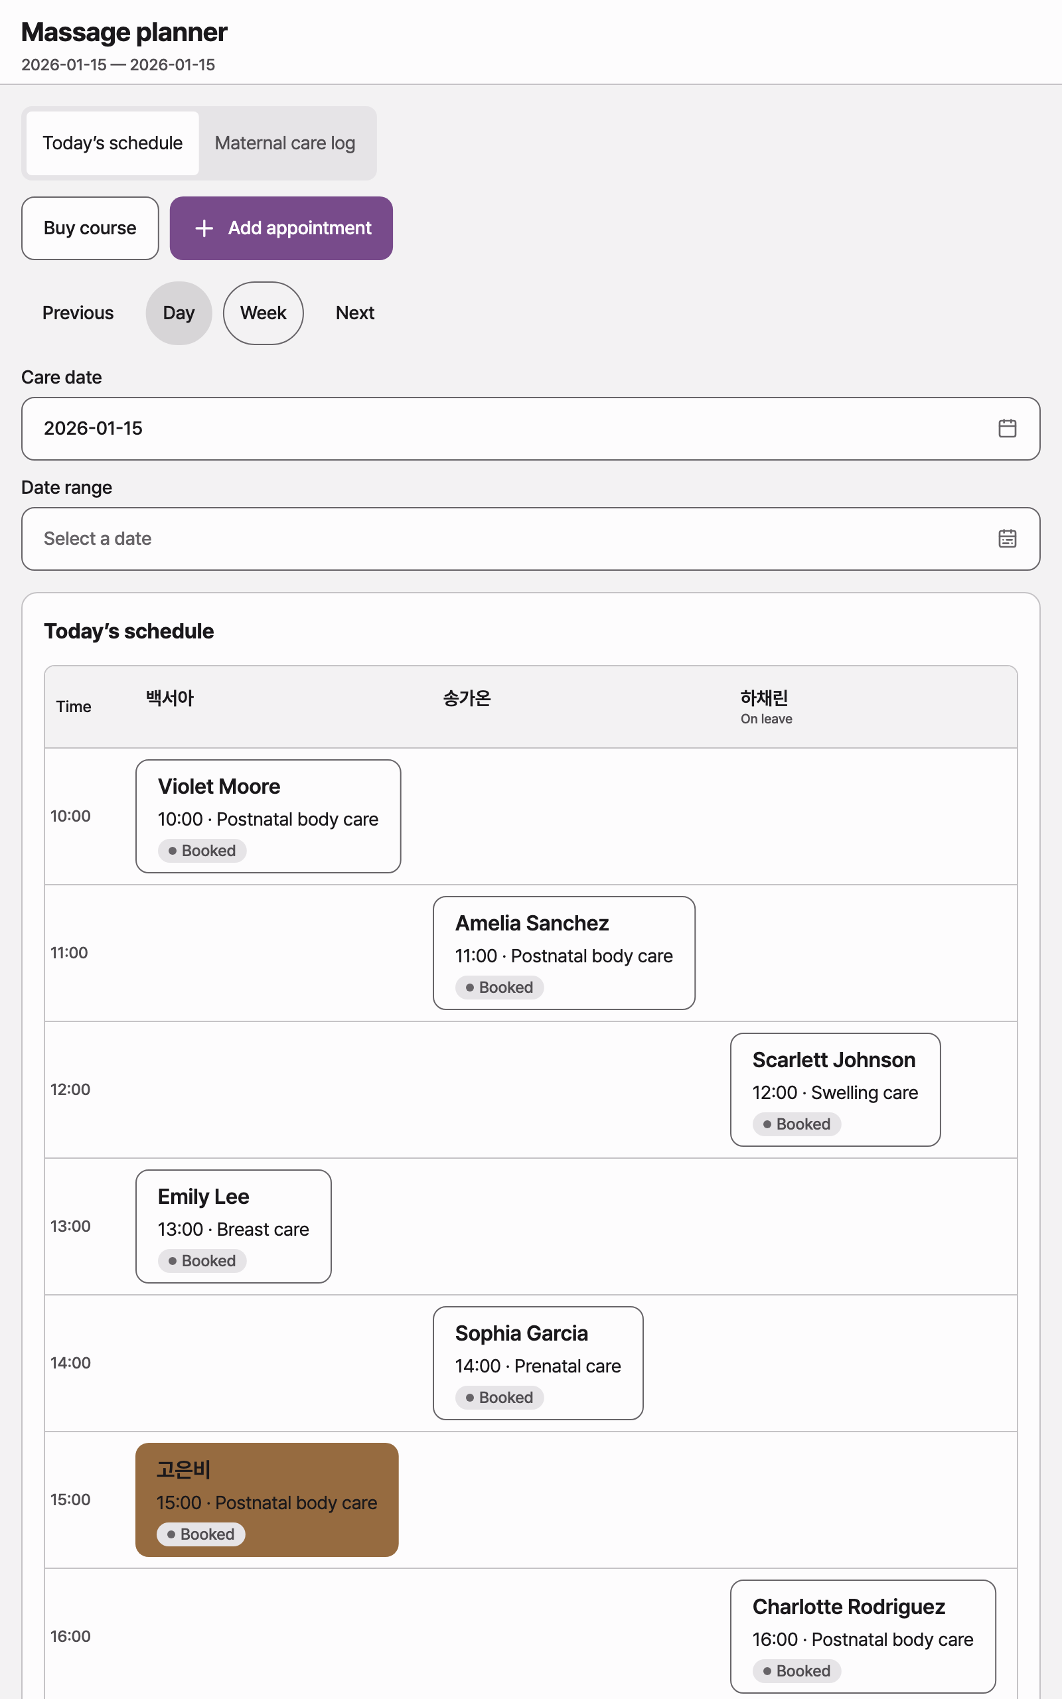Click the 백서아 therapist column header
The height and width of the screenshot is (1699, 1062).
[x=170, y=698]
